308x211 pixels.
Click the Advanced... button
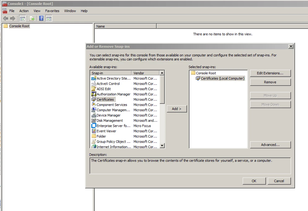[270, 145]
